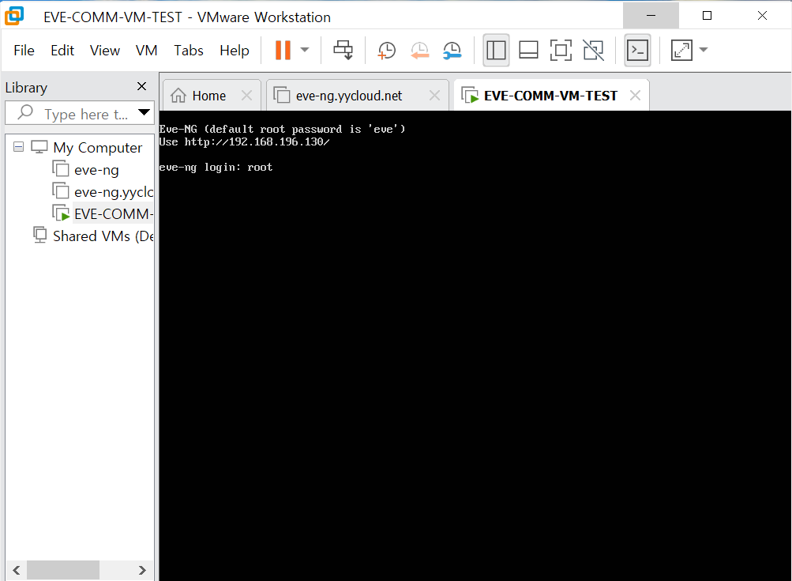Toggle the thumbnail bar view

point(528,50)
